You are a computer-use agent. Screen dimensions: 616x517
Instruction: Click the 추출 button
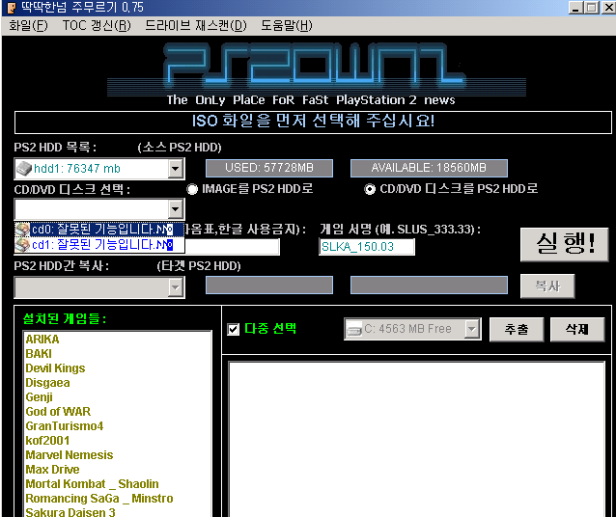[x=517, y=329]
